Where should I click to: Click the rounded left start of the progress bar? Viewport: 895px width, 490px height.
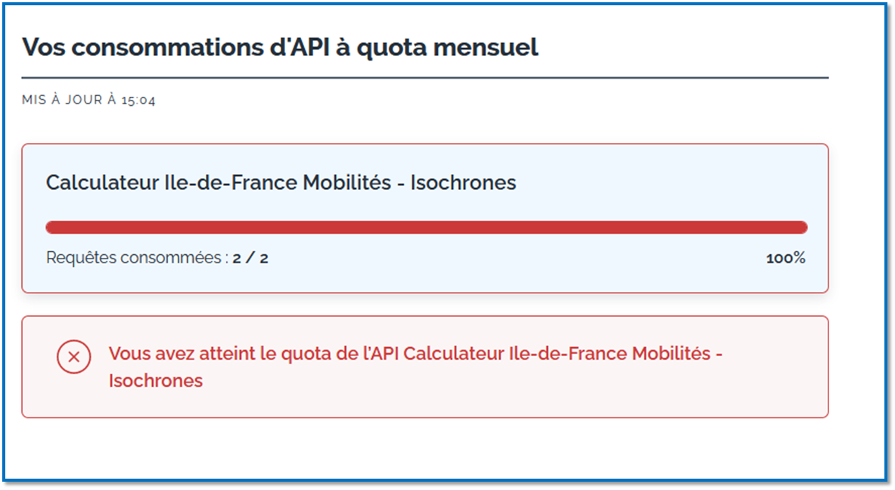tap(51, 228)
